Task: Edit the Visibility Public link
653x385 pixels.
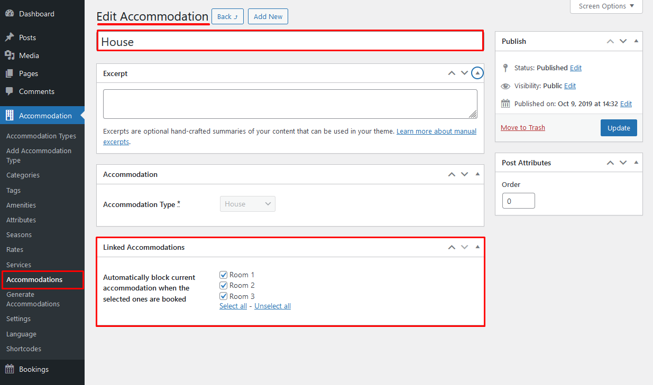Action: (570, 86)
